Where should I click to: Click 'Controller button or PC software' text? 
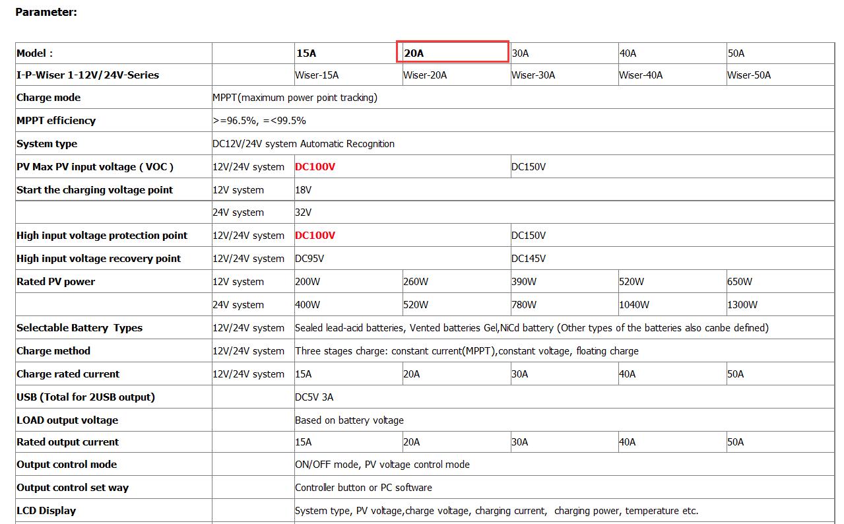pyautogui.click(x=364, y=488)
